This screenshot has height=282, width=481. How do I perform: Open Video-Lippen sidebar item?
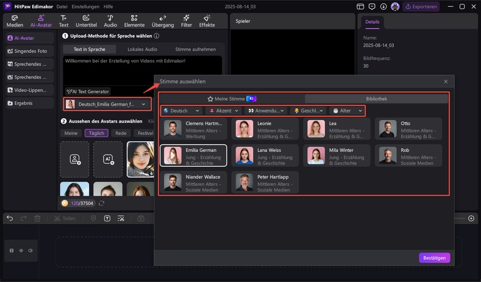pyautogui.click(x=30, y=90)
